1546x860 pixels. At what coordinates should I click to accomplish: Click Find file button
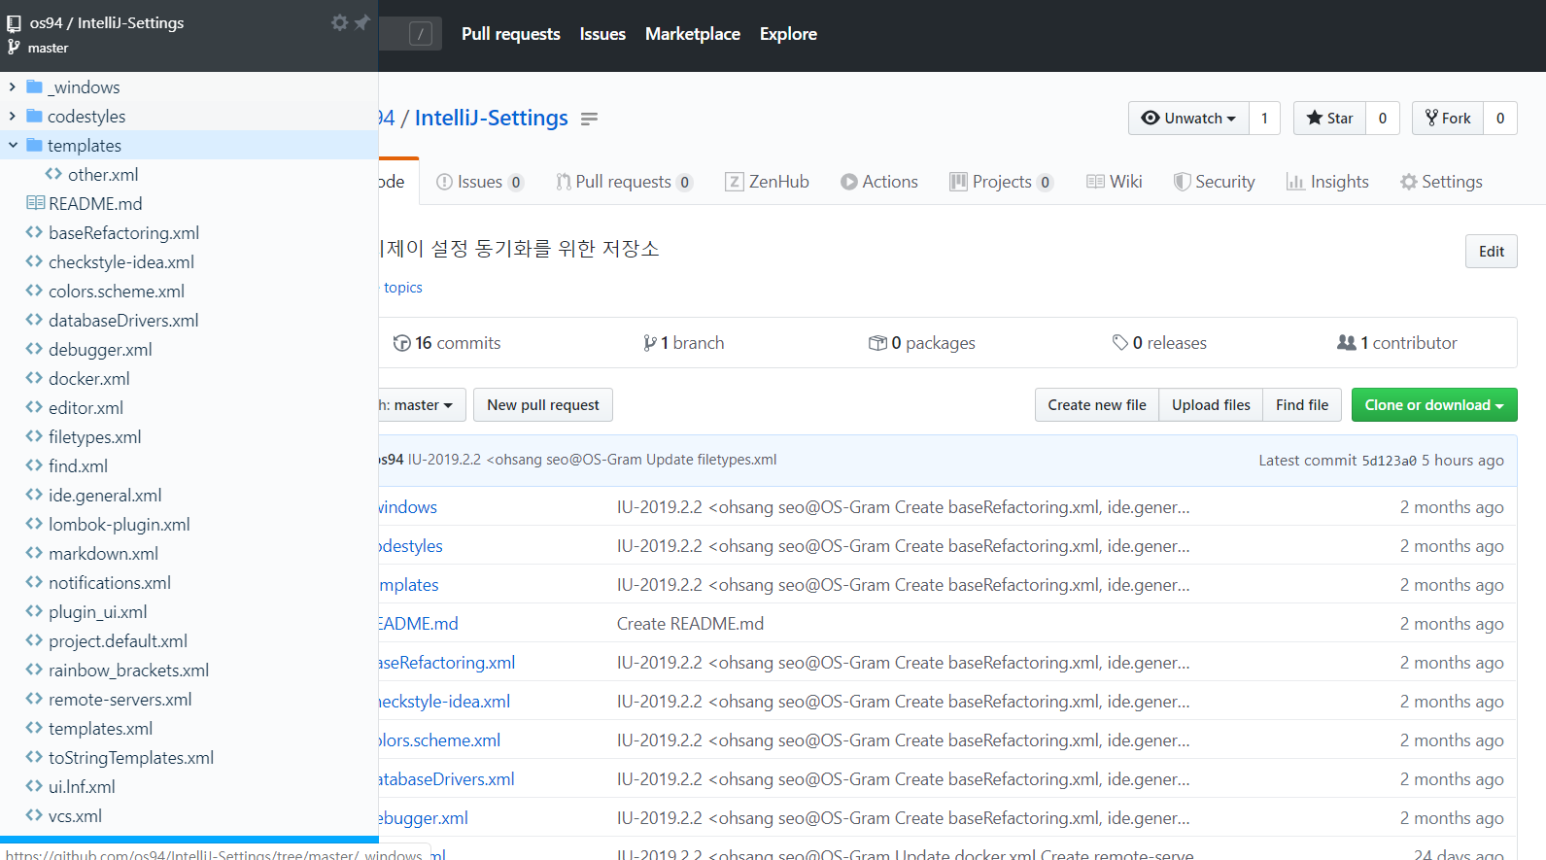click(x=1302, y=405)
